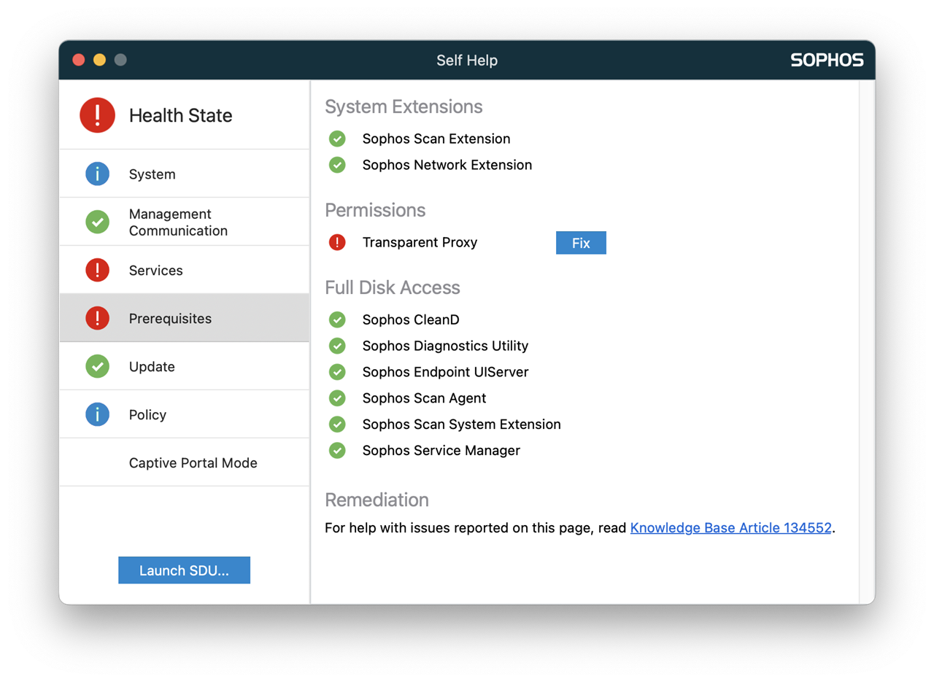
Task: Open the Health State section
Action: tap(184, 115)
